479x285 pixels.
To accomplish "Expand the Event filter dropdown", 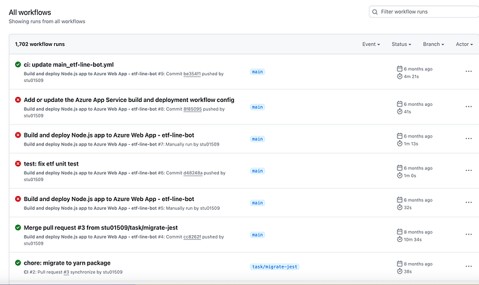I will (x=371, y=44).
